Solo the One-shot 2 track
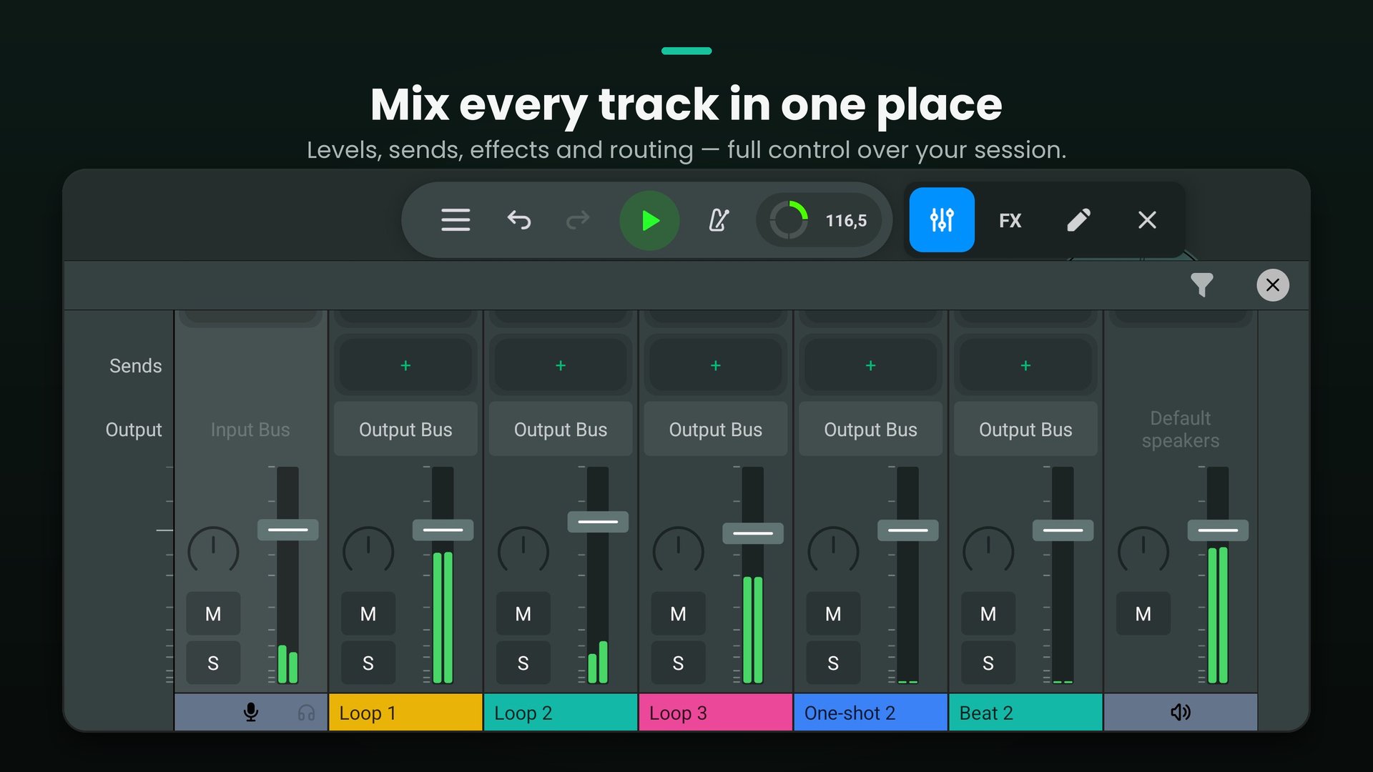Screen dimensions: 1373x772 click(833, 663)
